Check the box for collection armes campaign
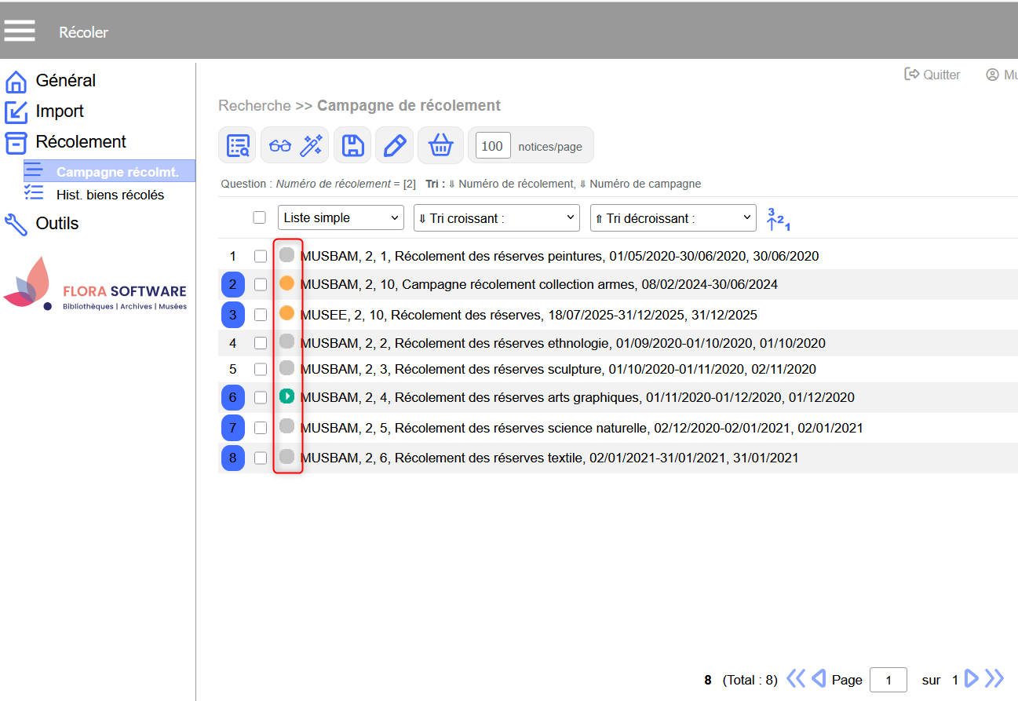Viewport: 1018px width, 701px height. pyautogui.click(x=261, y=285)
